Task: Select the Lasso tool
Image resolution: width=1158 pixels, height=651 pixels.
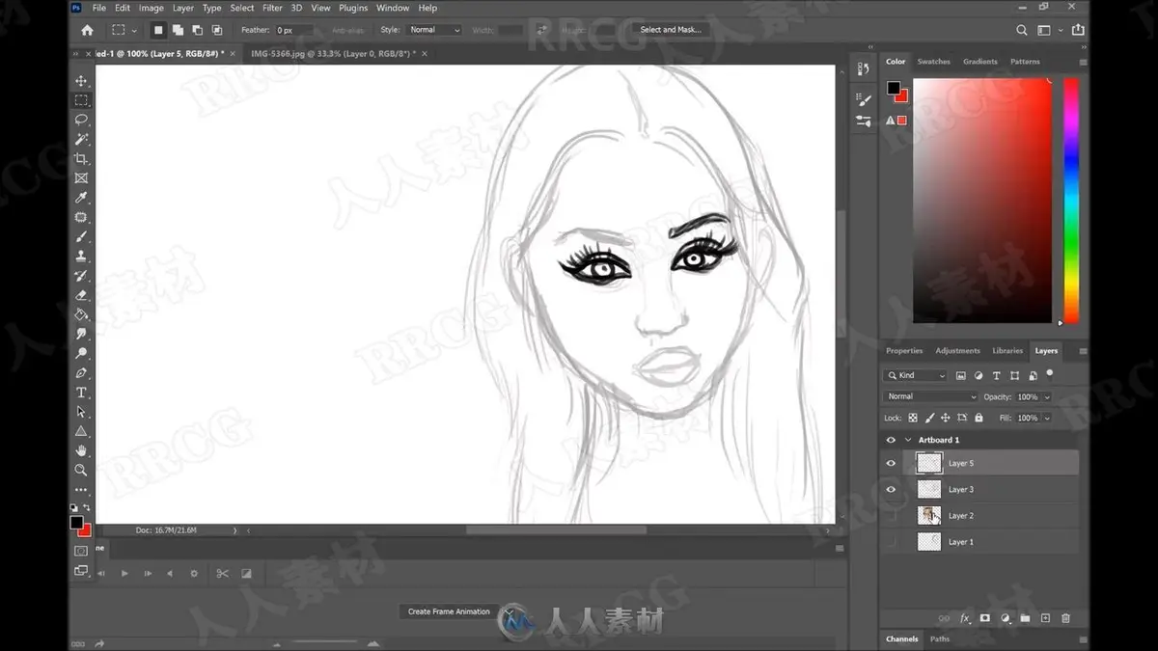Action: point(81,120)
